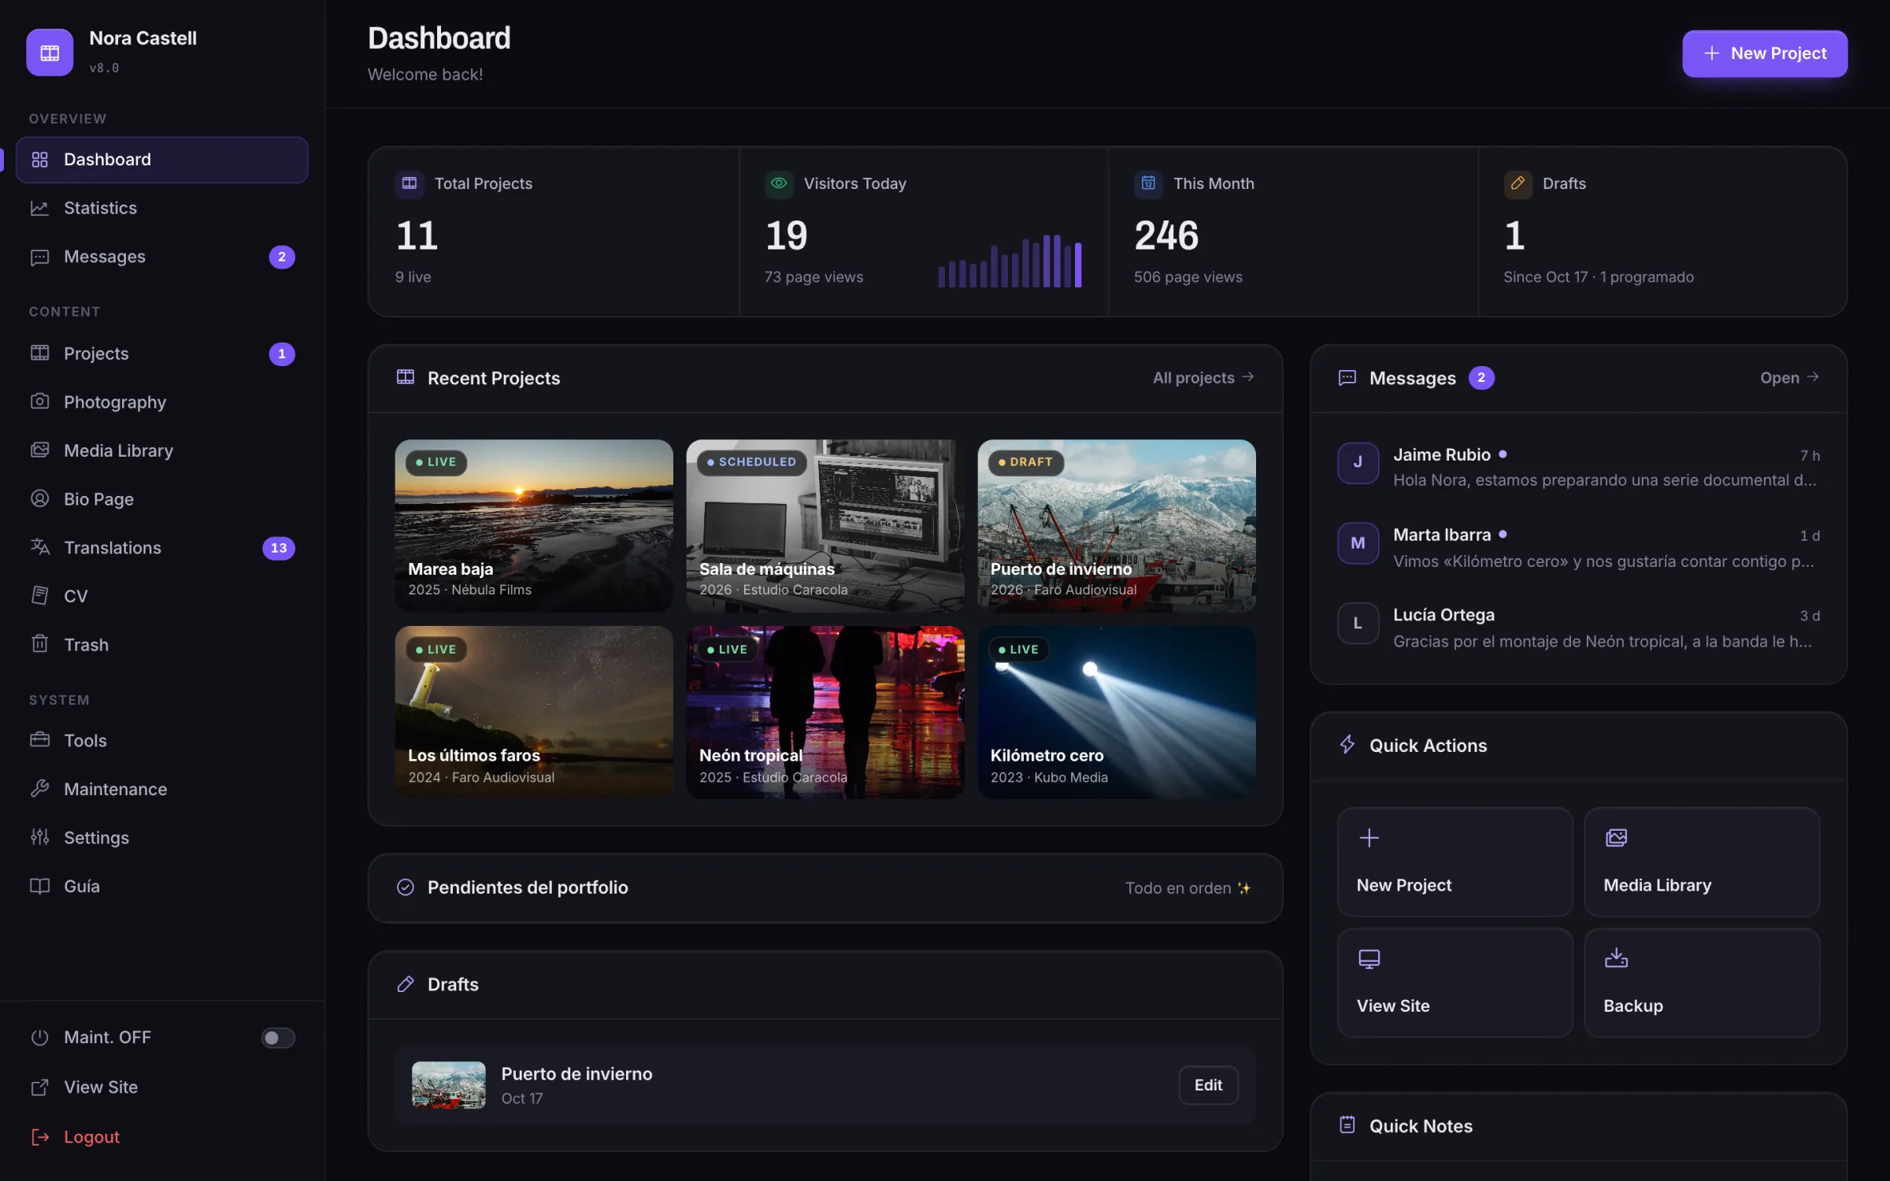Click the Drafts pencil icon in stats card
Viewport: 1890px width, 1181px height.
(1518, 183)
